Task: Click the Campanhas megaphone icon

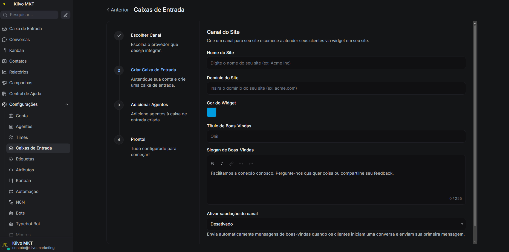Action: click(x=4, y=83)
